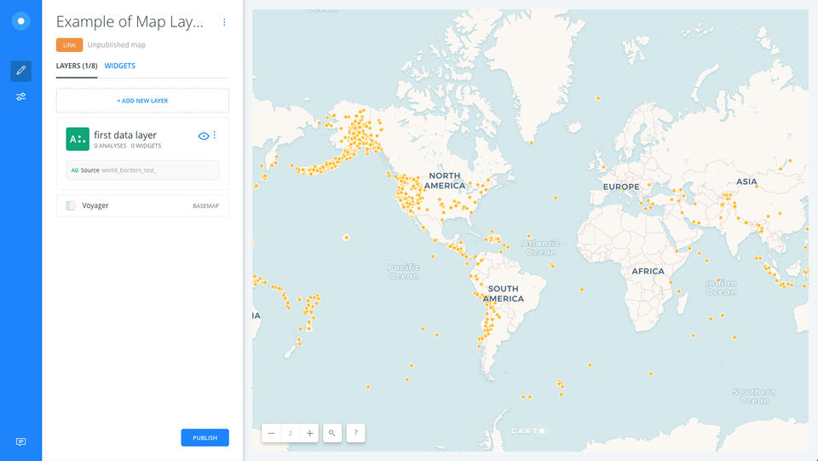Zoom out the map with minus button
The width and height of the screenshot is (818, 461).
[x=271, y=433]
